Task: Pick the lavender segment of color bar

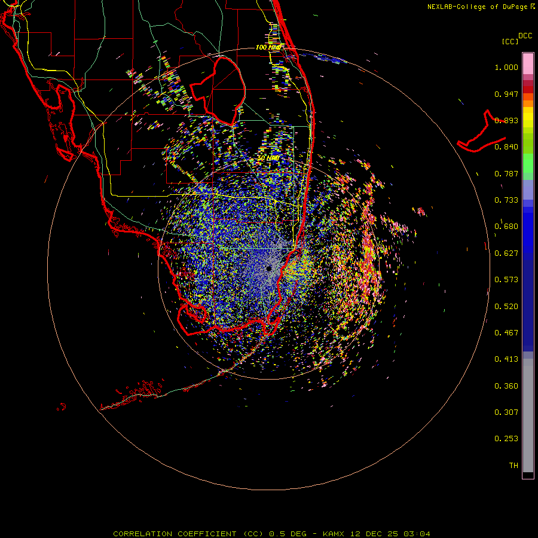Action: 528,189
